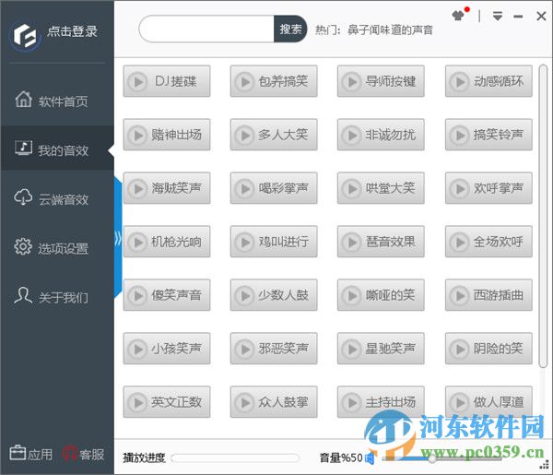Play the 小孩笑声 sound effect
553x475 pixels.
(x=167, y=349)
